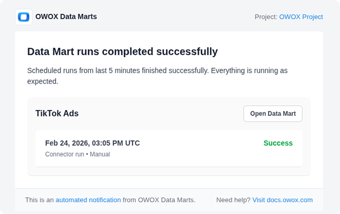
Task: Click the run details inner card
Action: coord(169,148)
